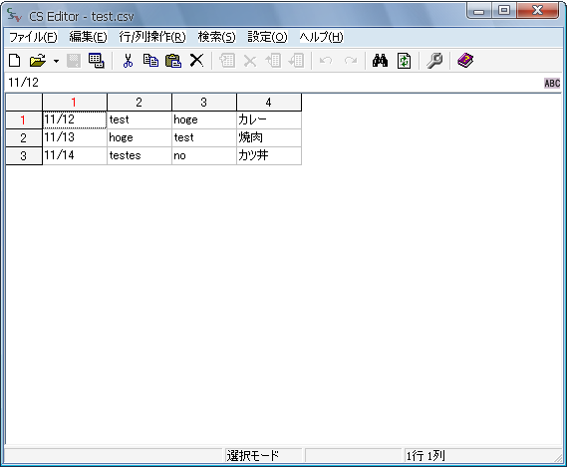Click the cell containing カツ丼
The width and height of the screenshot is (567, 467).
(269, 155)
